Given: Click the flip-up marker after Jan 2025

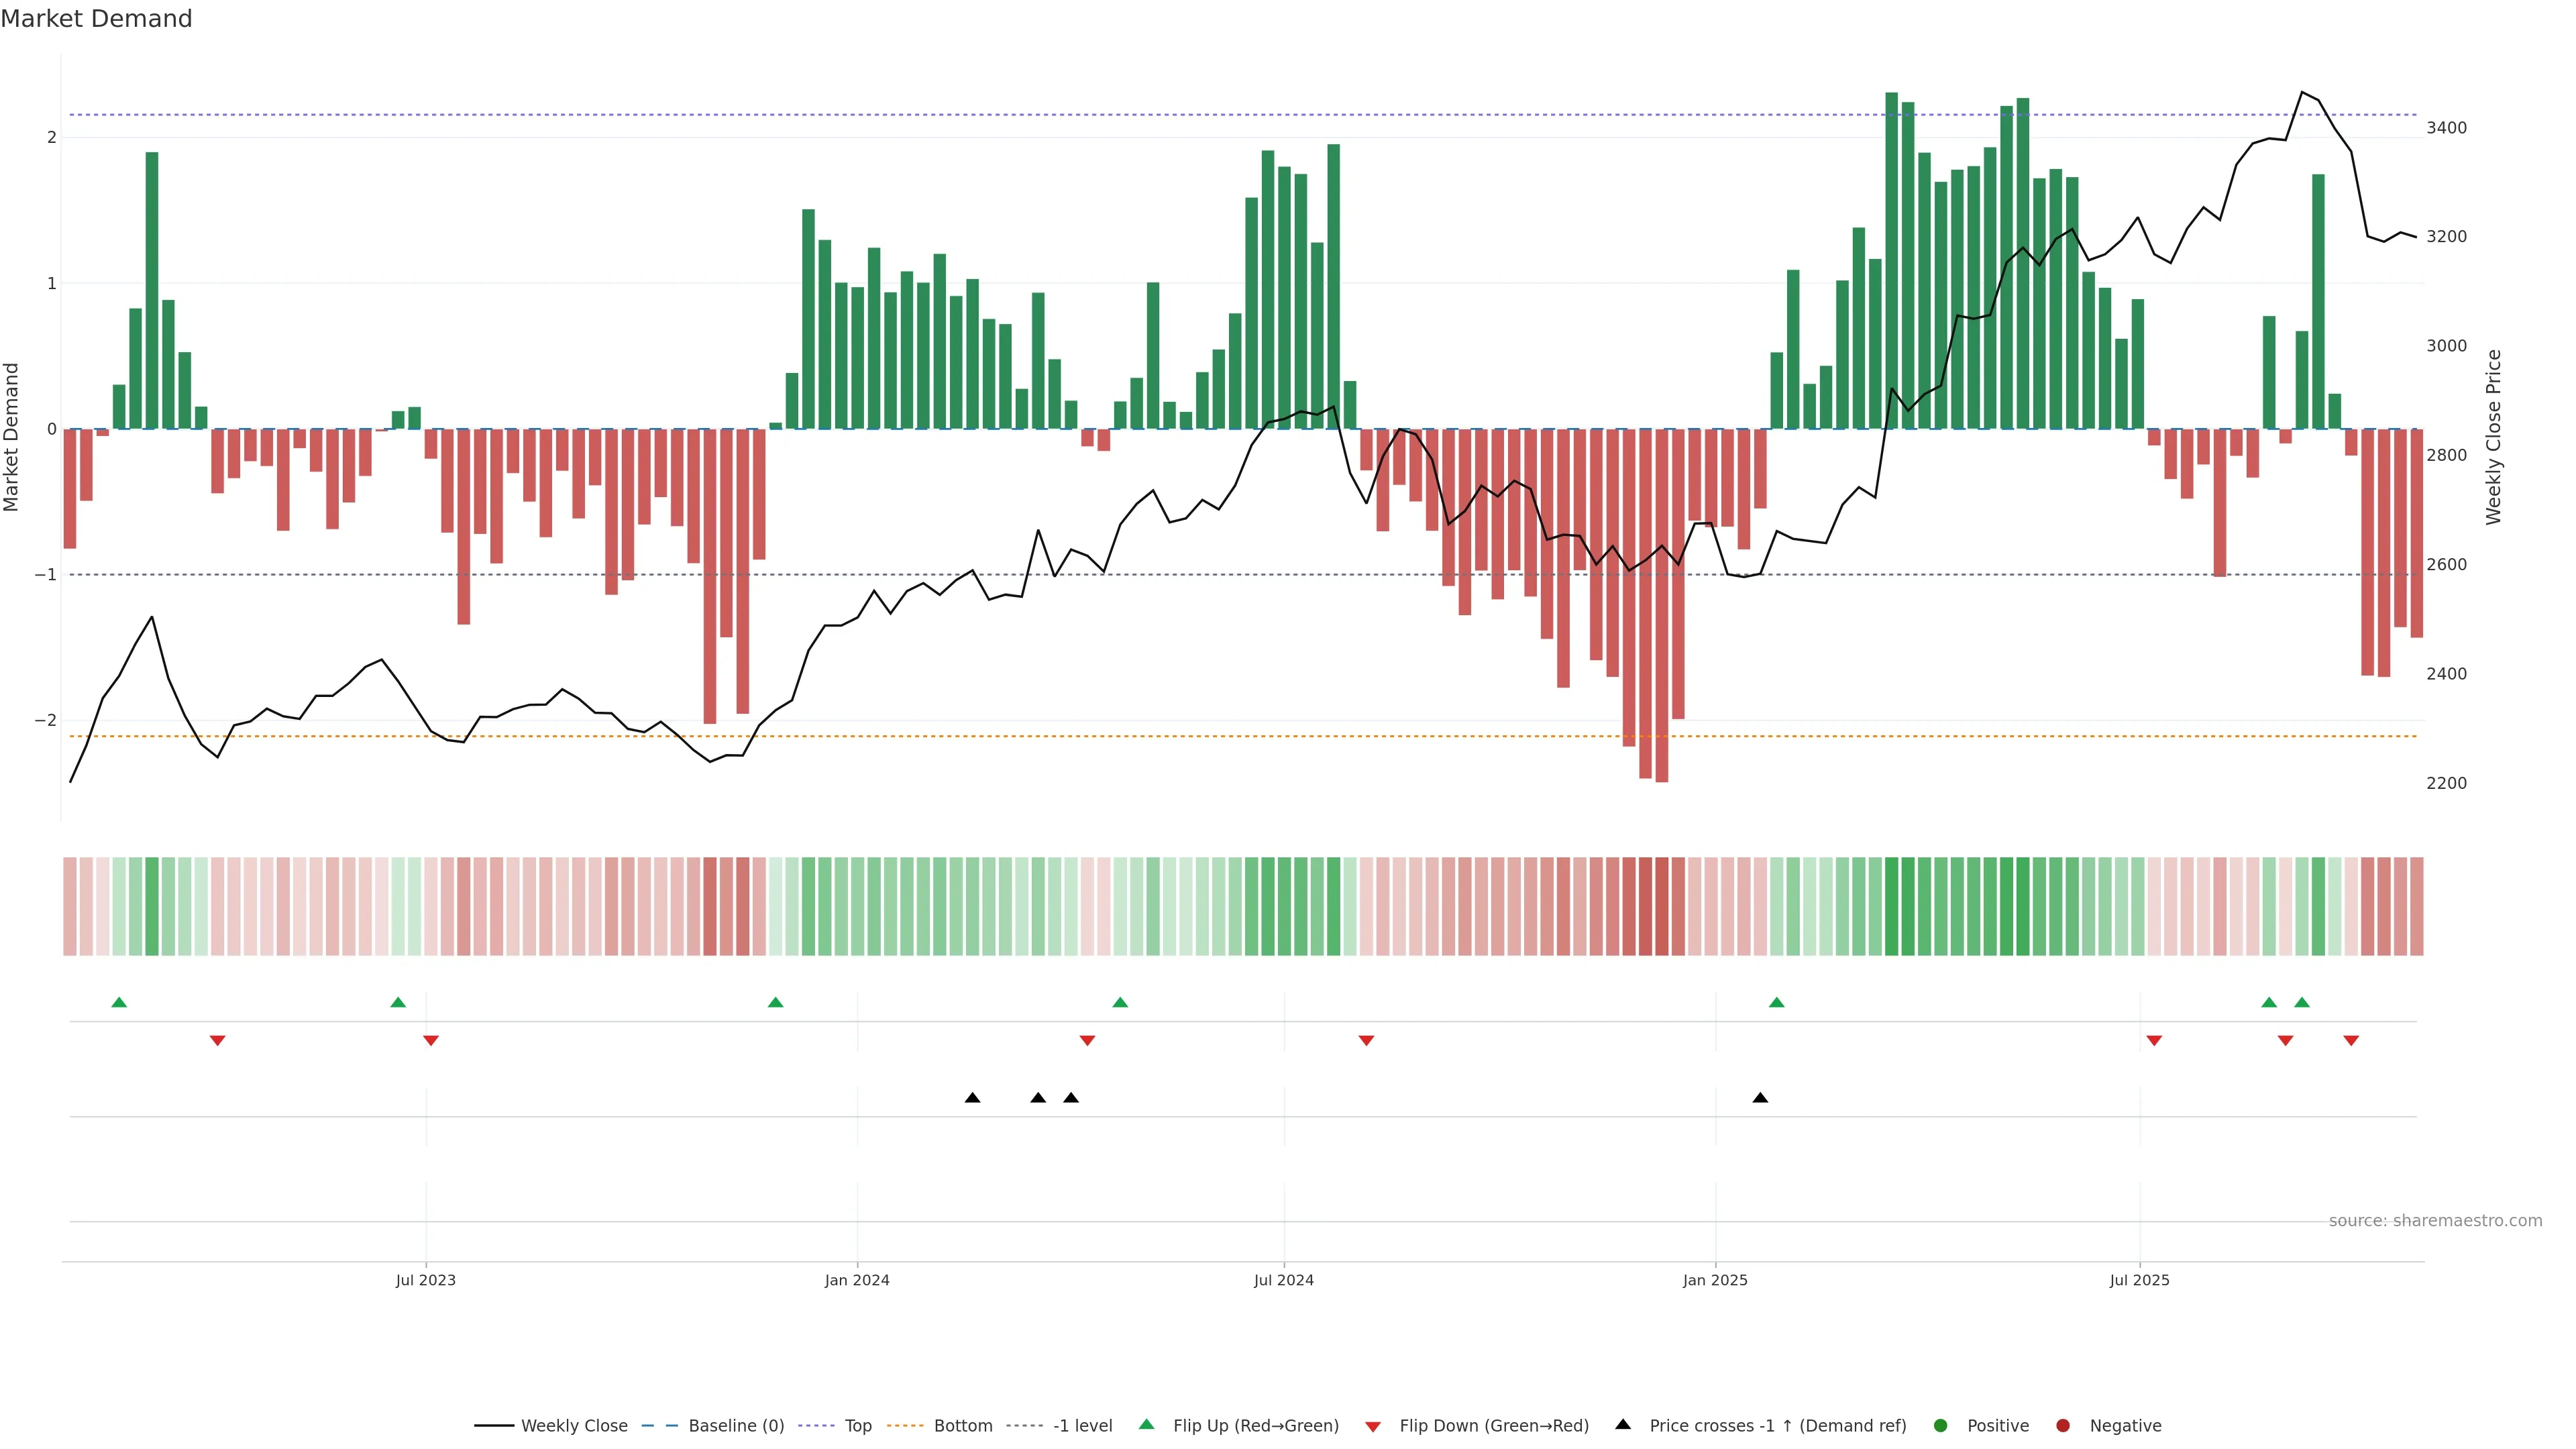Looking at the screenshot, I should tap(1776, 1002).
